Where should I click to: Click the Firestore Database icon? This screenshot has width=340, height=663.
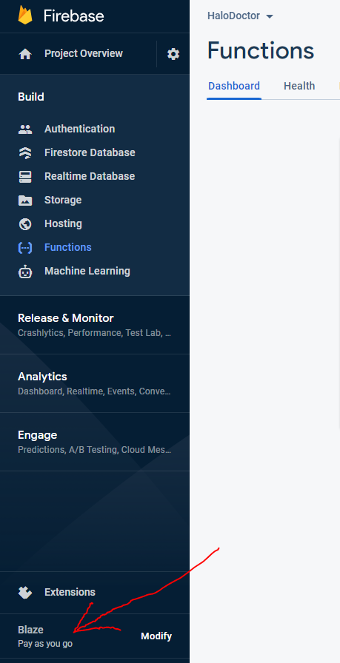(25, 152)
